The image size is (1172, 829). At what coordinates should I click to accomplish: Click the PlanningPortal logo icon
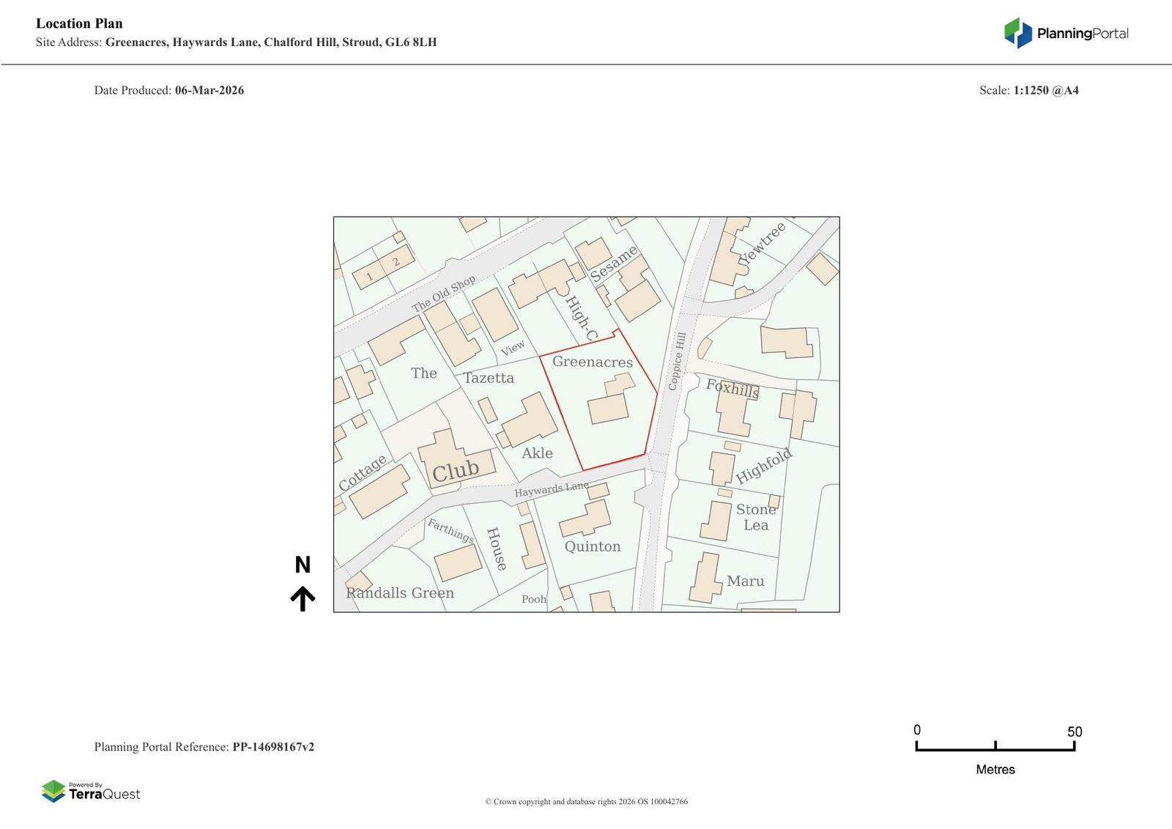(x=1017, y=33)
